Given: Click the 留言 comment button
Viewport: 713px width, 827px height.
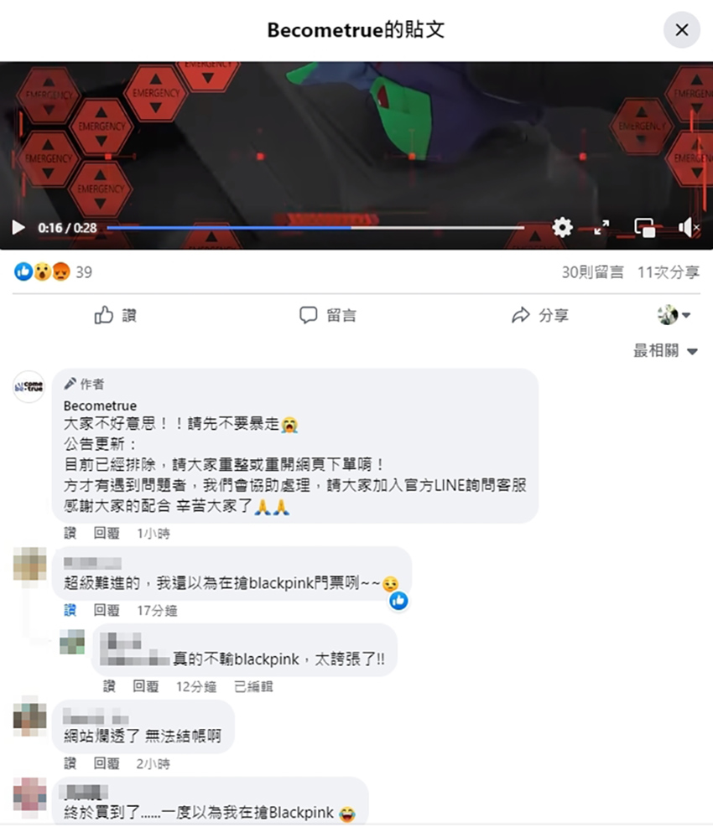Looking at the screenshot, I should point(327,315).
